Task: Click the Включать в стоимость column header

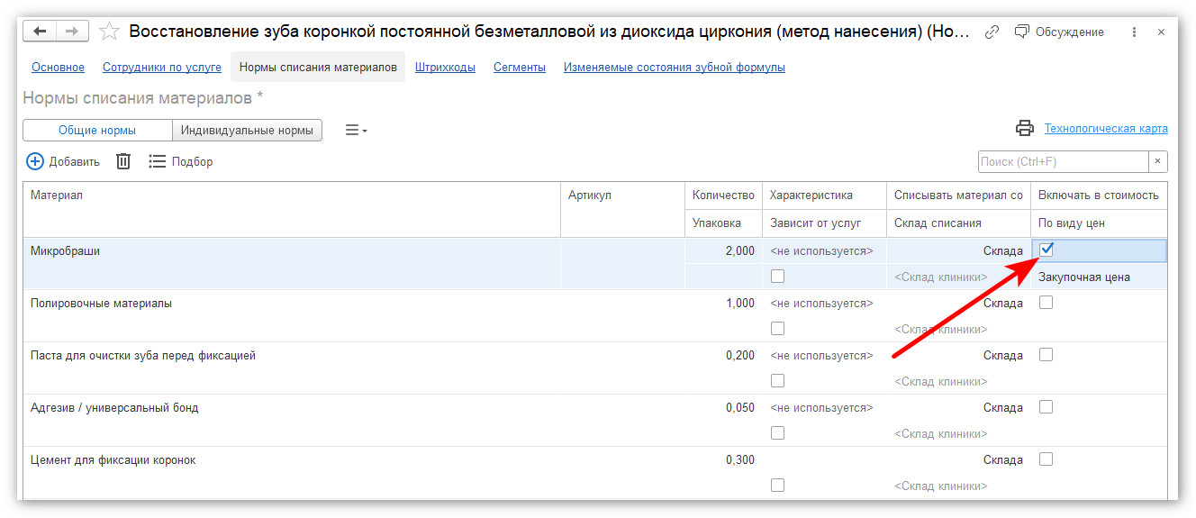Action: click(x=1099, y=195)
